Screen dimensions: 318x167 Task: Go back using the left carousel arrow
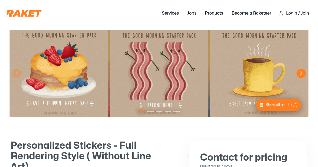pyautogui.click(x=17, y=73)
